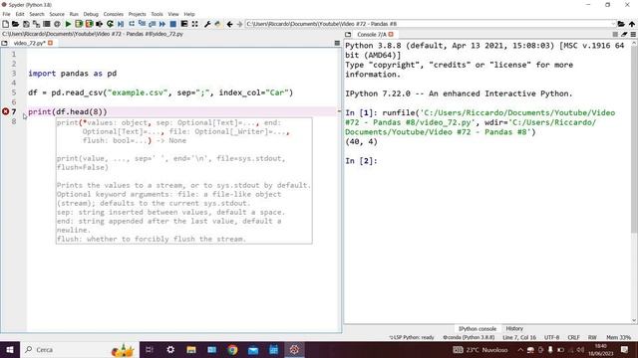Open console pane options menu

coord(633,35)
